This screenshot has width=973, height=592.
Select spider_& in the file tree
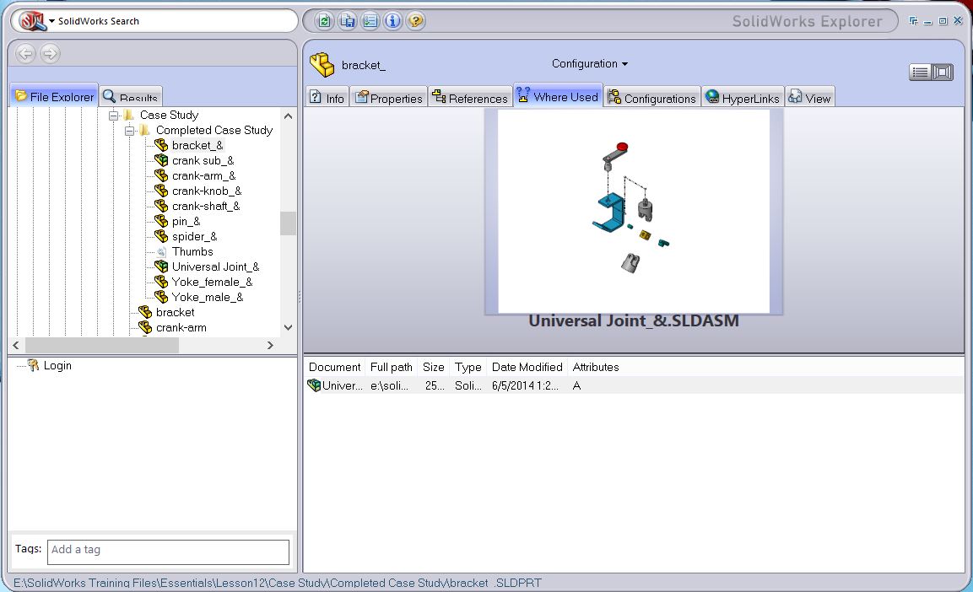pos(194,236)
